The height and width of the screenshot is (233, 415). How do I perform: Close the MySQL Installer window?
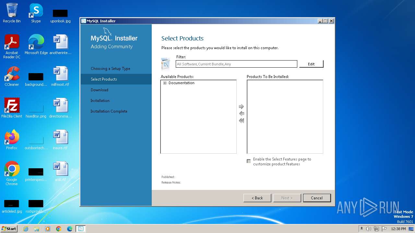click(331, 21)
